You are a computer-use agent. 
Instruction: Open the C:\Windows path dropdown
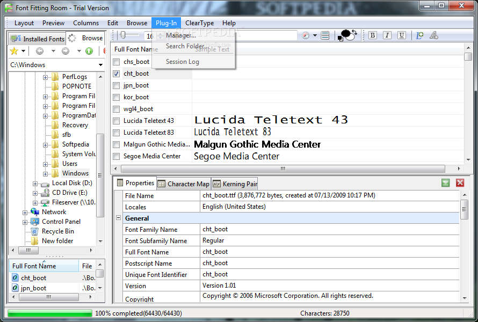(x=100, y=65)
